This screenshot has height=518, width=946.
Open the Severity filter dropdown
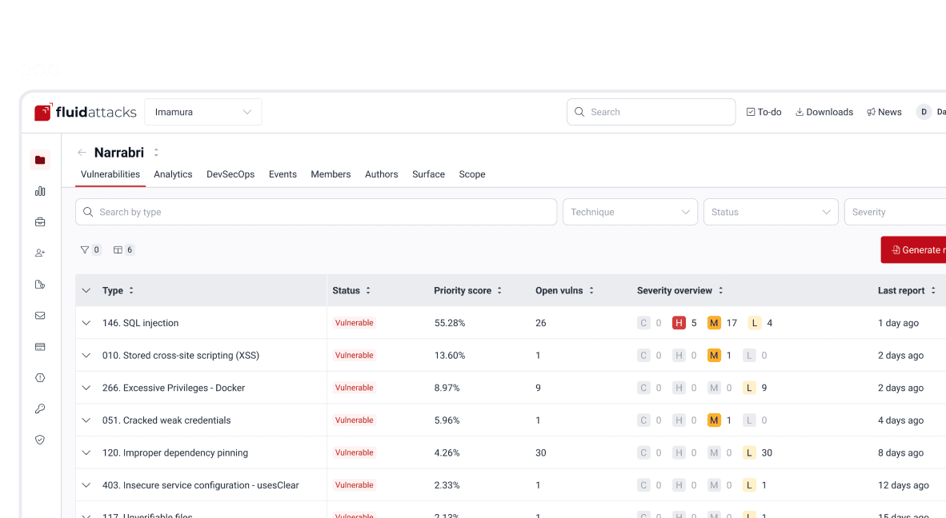[896, 212]
